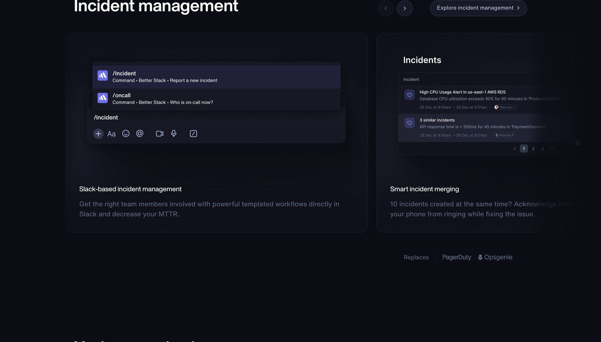Click Slack-based incident management title
Viewport: 601px width, 342px height.
[x=130, y=189]
